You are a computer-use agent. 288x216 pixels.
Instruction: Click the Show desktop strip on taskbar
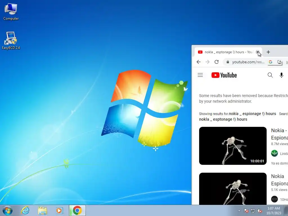(x=286, y=210)
